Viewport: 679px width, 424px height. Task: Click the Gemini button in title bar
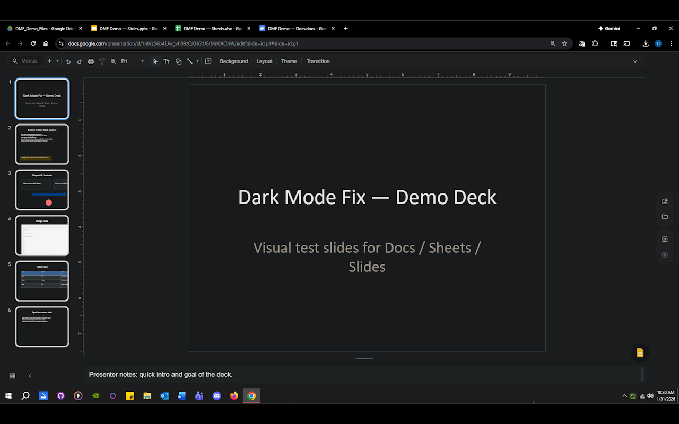[x=609, y=29]
